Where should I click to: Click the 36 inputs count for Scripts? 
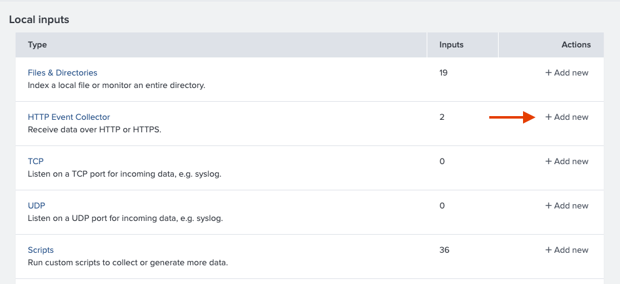(x=444, y=250)
